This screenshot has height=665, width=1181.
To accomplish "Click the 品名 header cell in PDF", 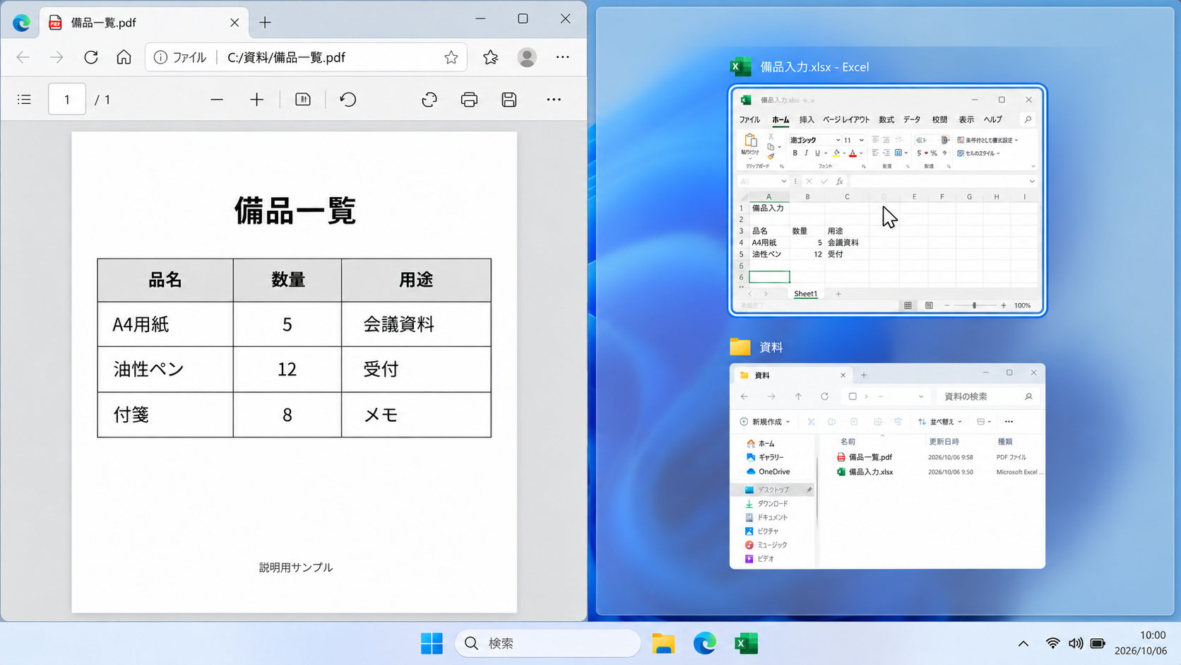I will click(x=165, y=280).
